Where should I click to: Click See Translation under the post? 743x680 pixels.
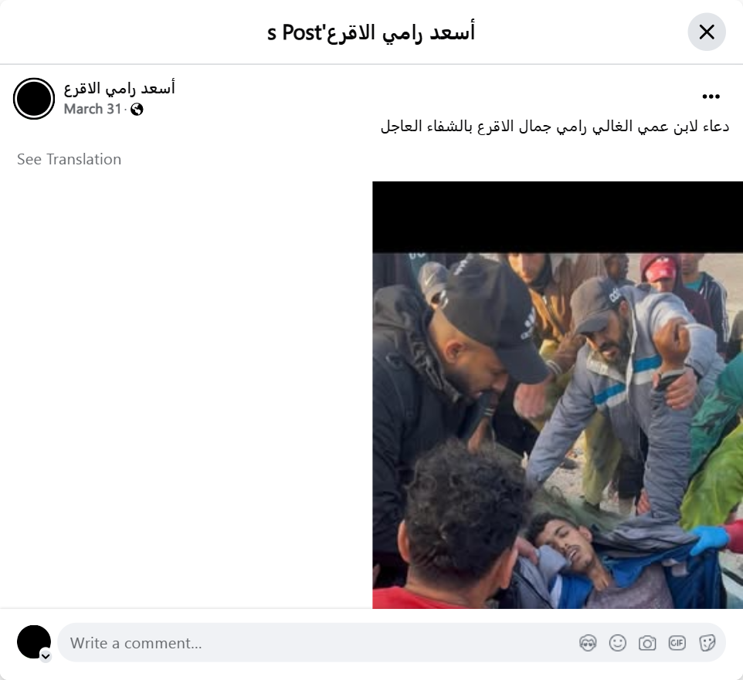(70, 159)
